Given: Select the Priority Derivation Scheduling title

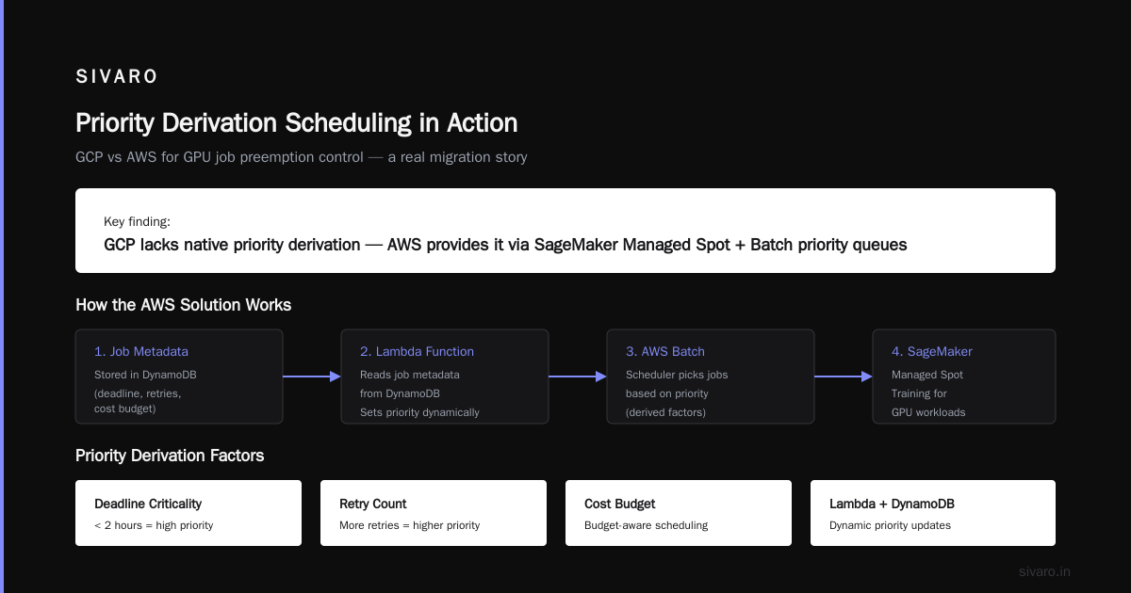Looking at the screenshot, I should click(x=296, y=123).
